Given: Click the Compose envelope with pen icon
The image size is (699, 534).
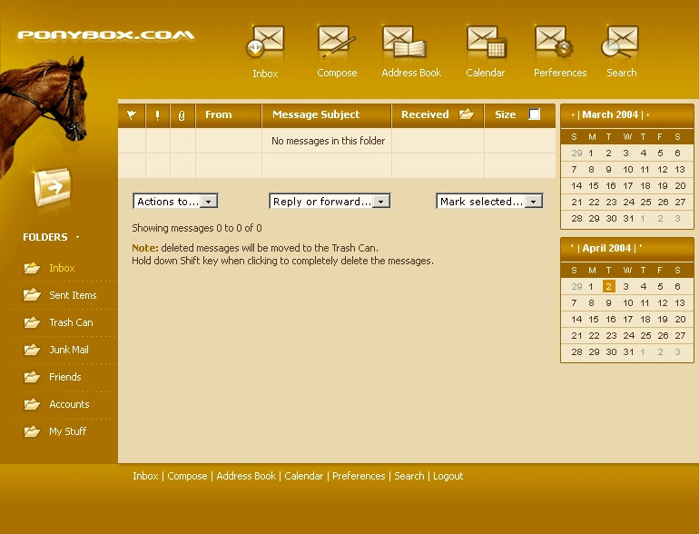Looking at the screenshot, I should (336, 42).
